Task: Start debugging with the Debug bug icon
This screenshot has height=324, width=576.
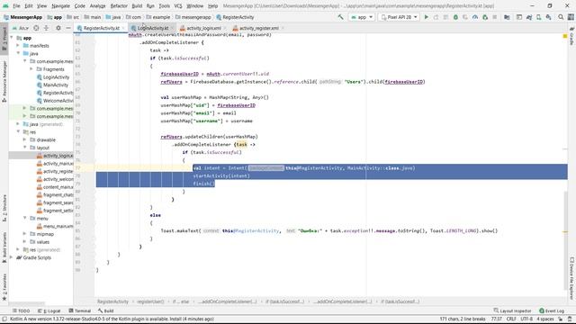Action: coord(455,17)
